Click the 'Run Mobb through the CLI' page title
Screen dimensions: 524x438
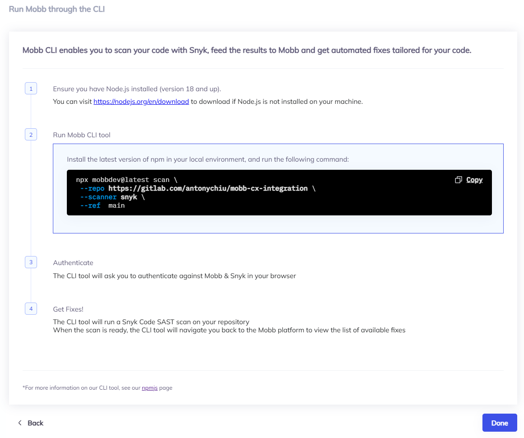(x=57, y=9)
